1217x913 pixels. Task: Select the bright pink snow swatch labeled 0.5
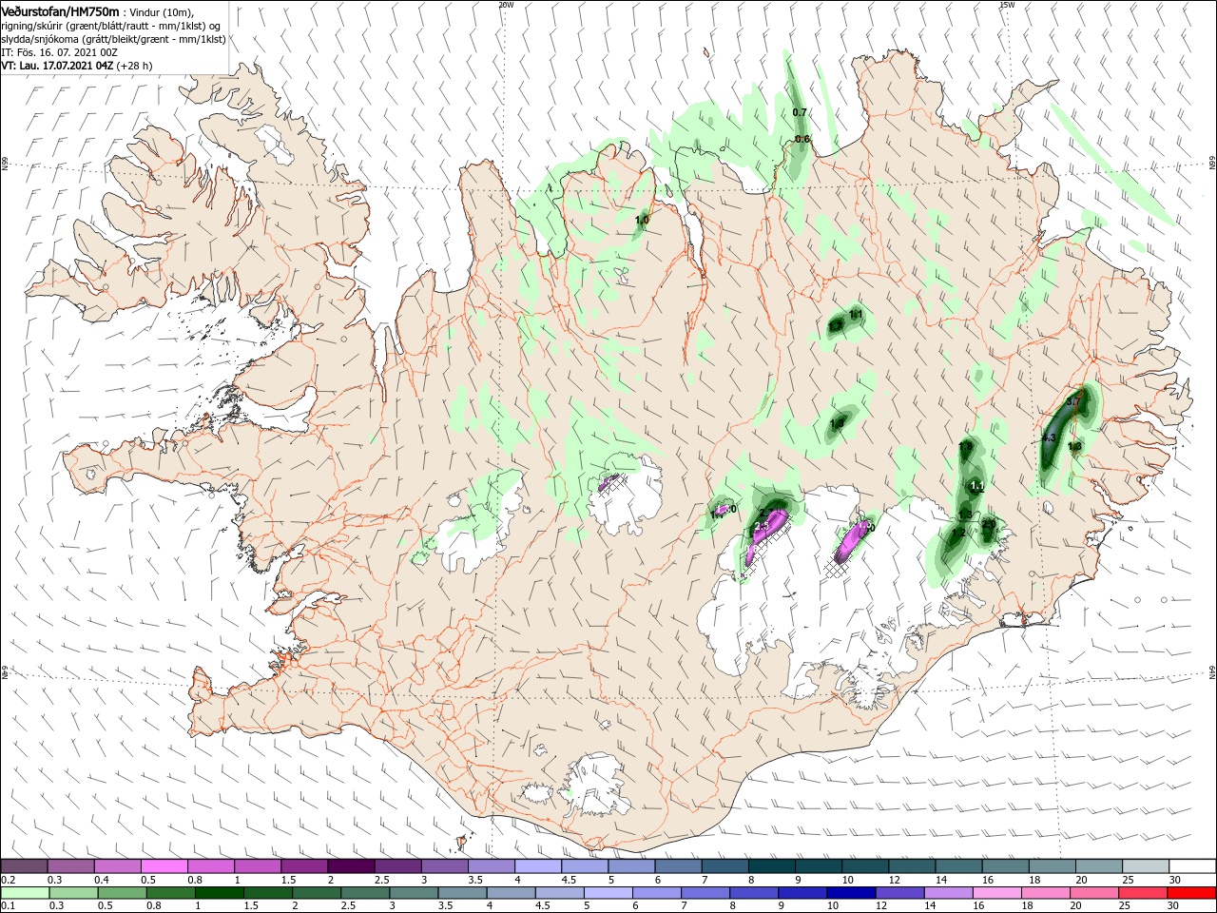click(x=164, y=866)
